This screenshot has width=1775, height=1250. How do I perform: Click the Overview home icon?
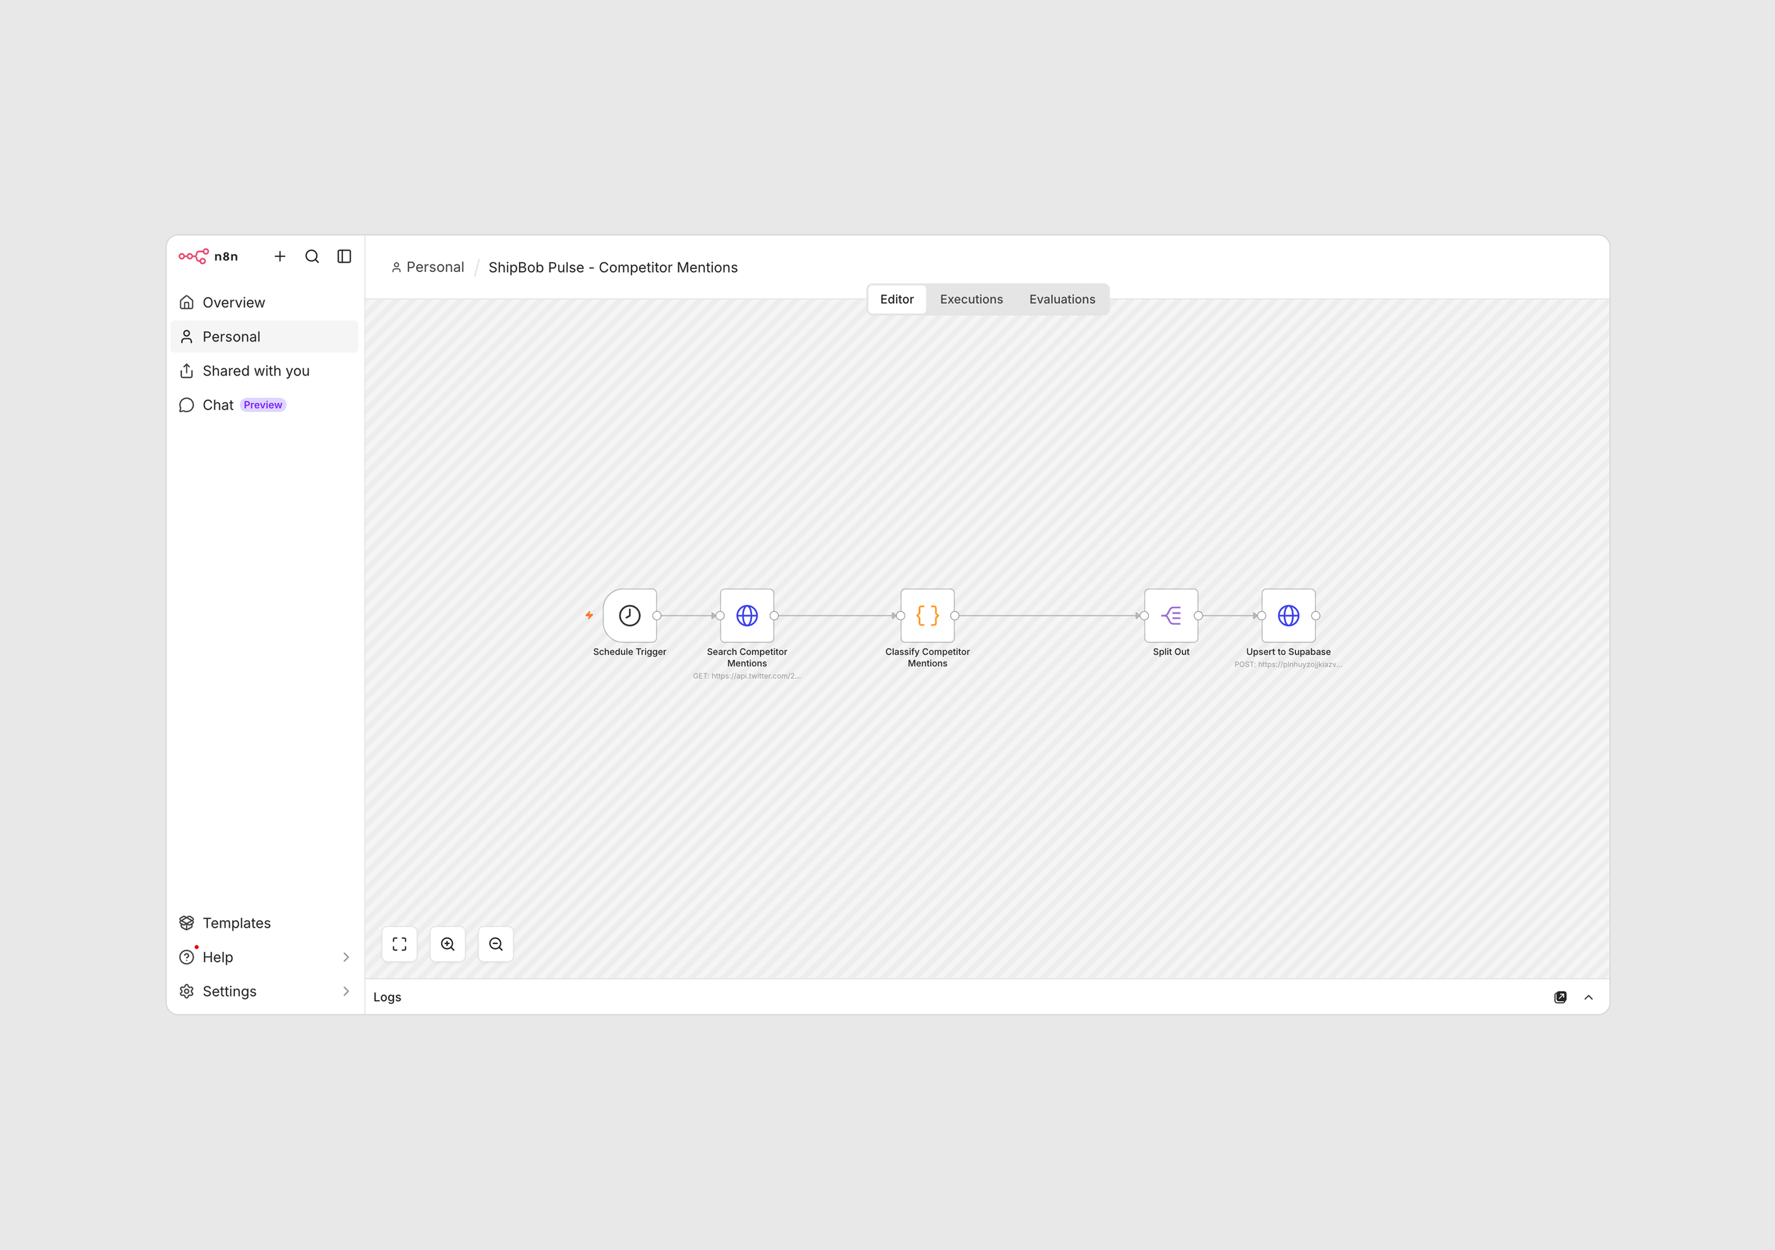[186, 302]
